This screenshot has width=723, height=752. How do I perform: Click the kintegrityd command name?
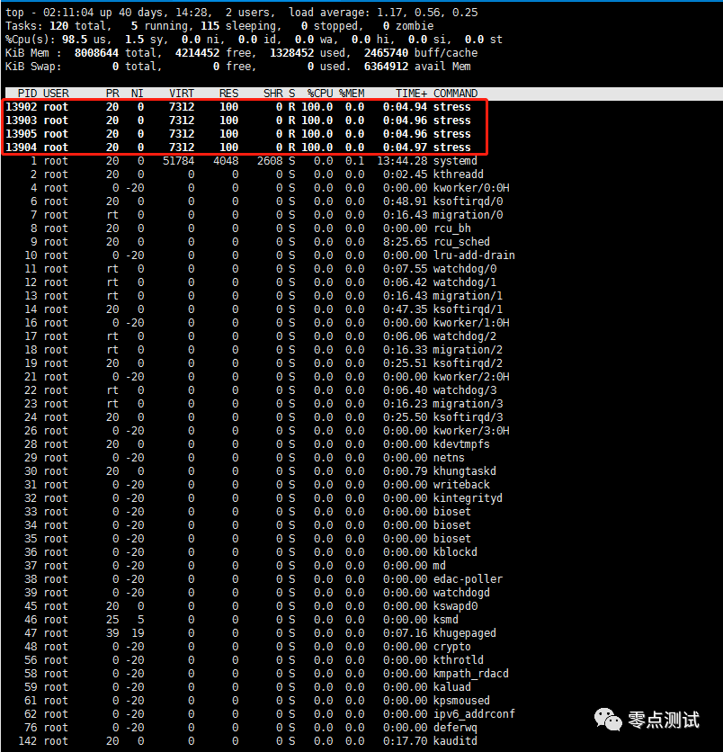pyautogui.click(x=468, y=497)
